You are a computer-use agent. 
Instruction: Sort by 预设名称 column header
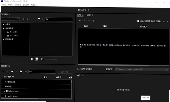(x=7, y=77)
